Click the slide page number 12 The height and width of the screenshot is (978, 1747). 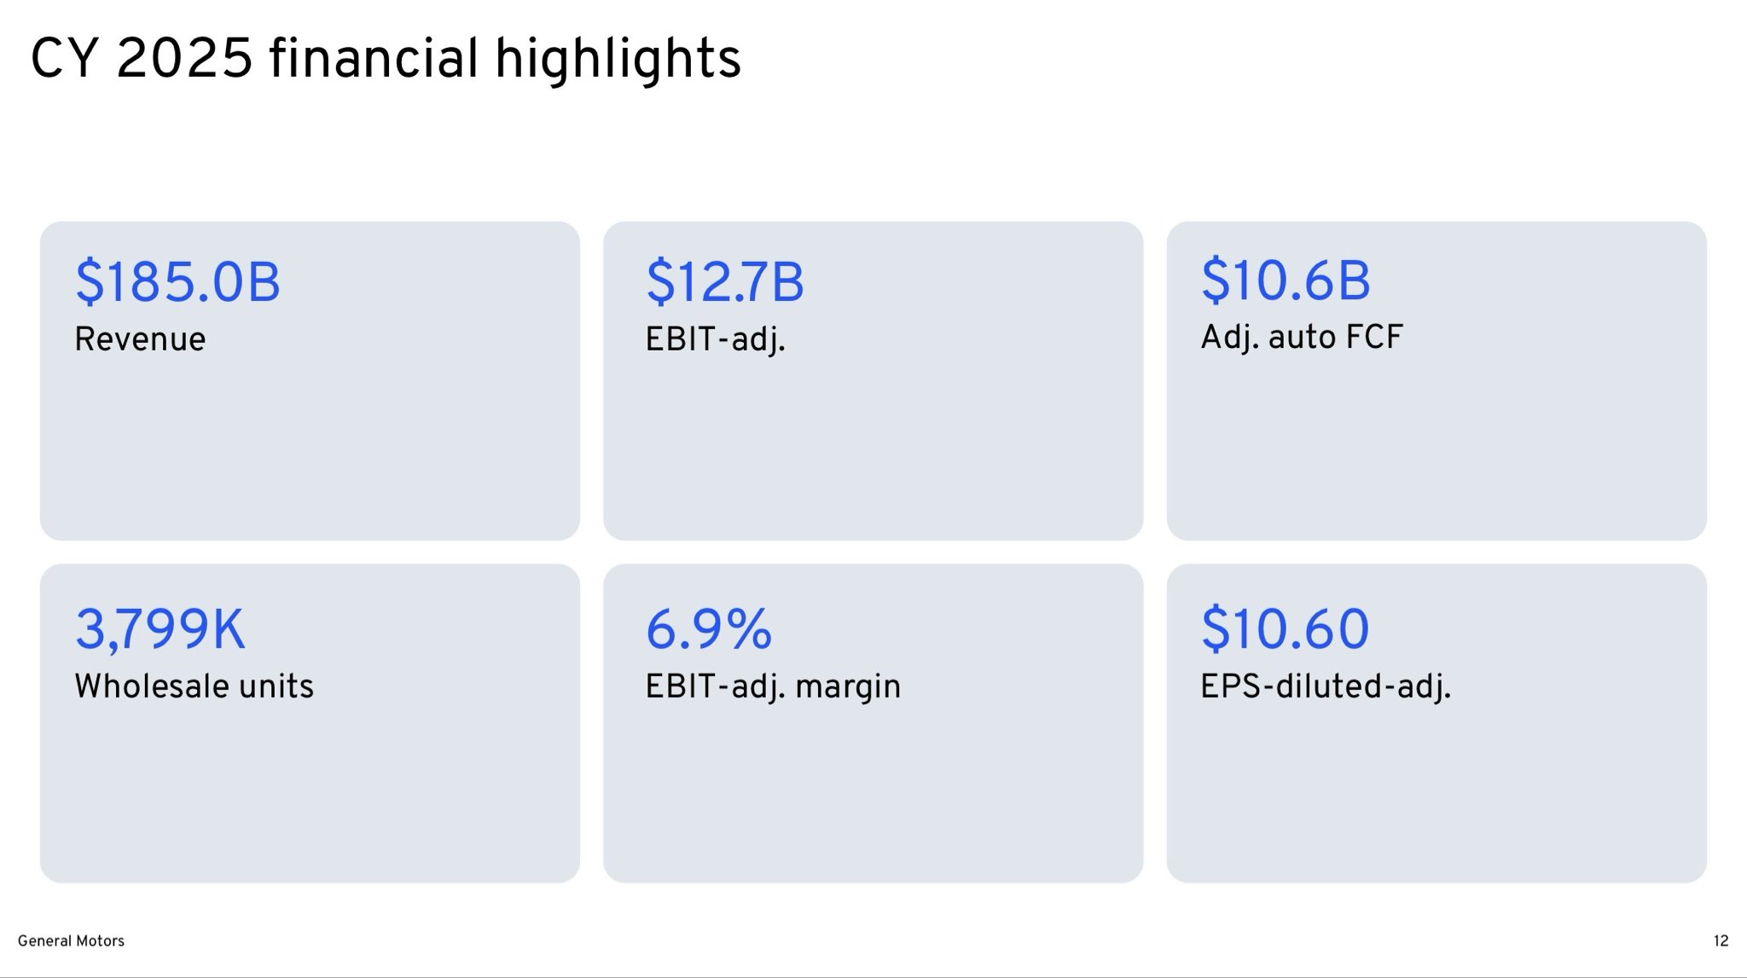tap(1721, 940)
